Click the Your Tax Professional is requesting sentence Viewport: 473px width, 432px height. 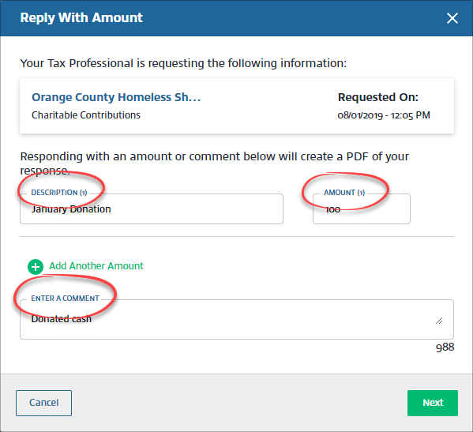[x=183, y=63]
